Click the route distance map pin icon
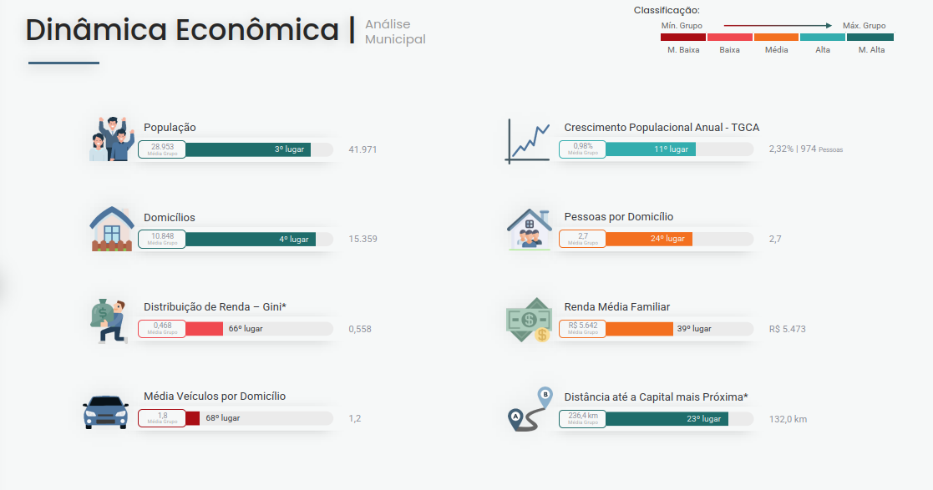The height and width of the screenshot is (490, 933). [x=530, y=410]
